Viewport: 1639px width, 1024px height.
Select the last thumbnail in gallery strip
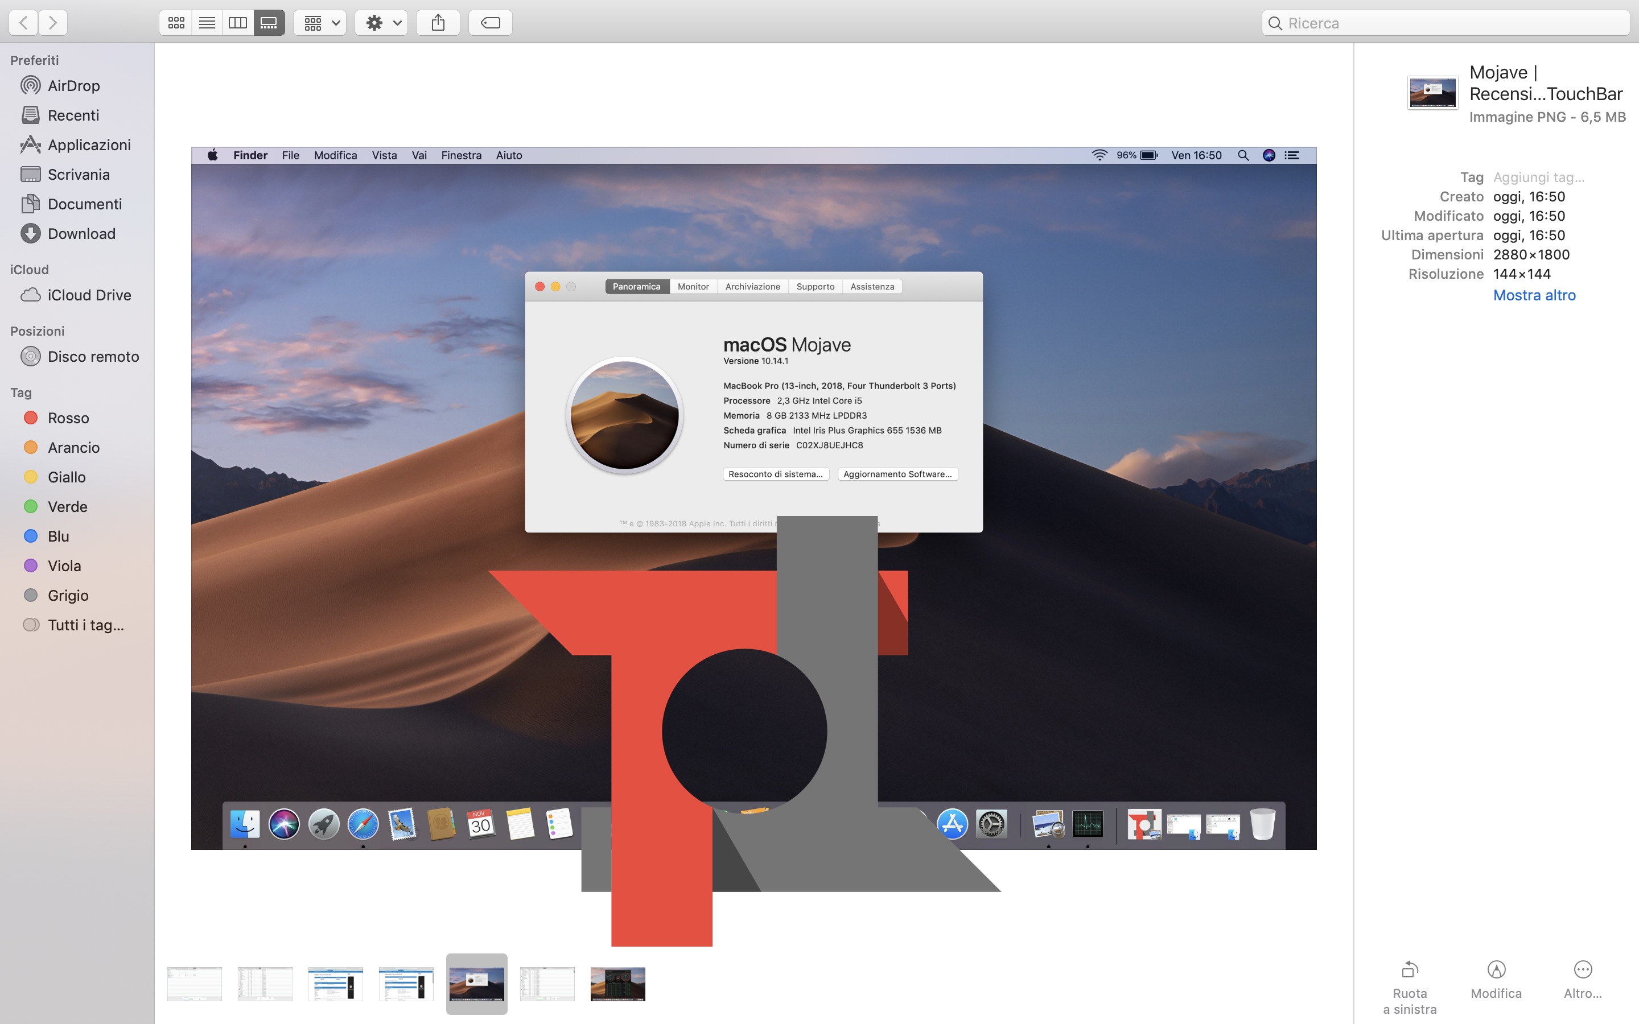(617, 984)
